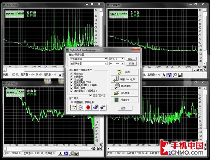Toggle 调整播放/录音电平 checkbox
The height and width of the screenshot is (160, 210).
click(x=72, y=102)
